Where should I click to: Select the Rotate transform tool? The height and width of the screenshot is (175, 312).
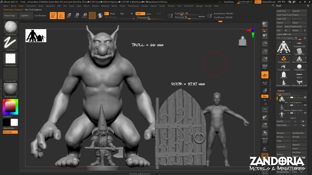[84, 15]
